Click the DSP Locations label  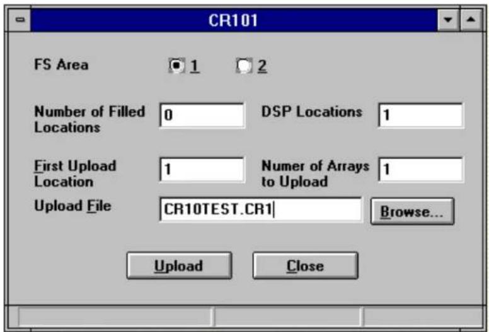click(312, 112)
